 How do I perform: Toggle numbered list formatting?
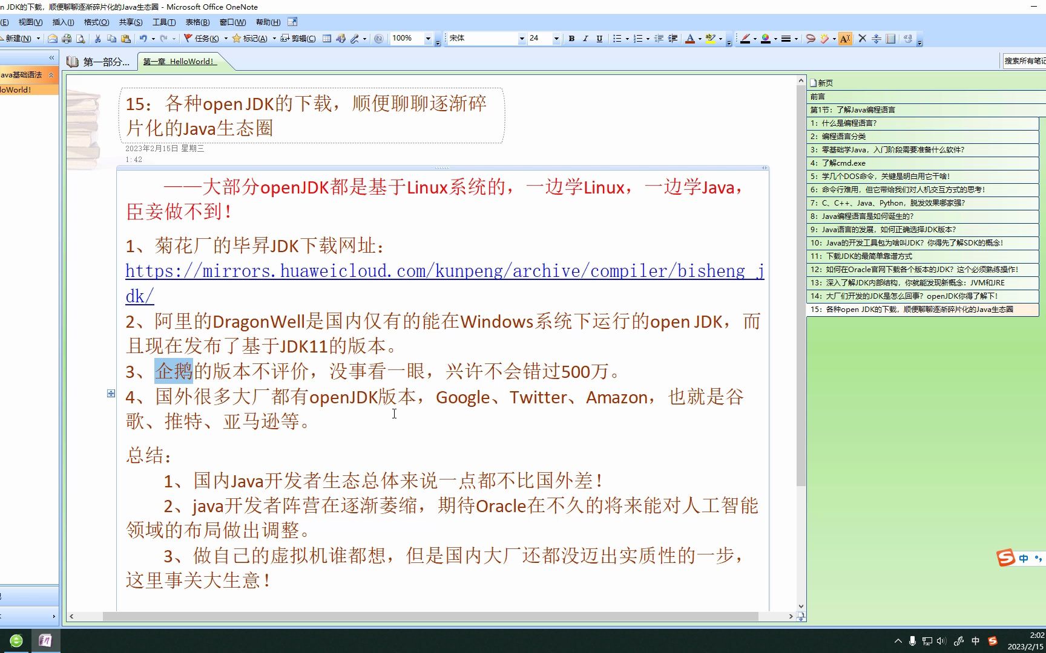[637, 39]
